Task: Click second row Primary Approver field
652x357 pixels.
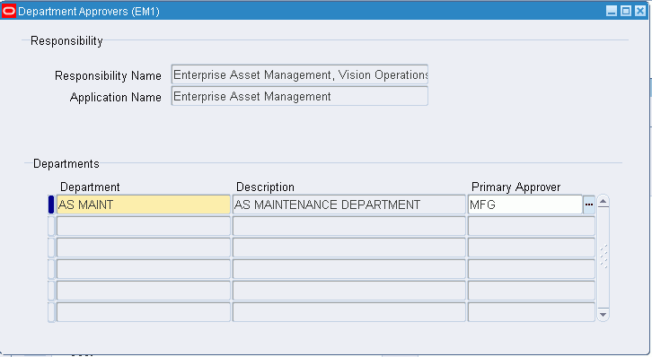Action: tap(532, 226)
